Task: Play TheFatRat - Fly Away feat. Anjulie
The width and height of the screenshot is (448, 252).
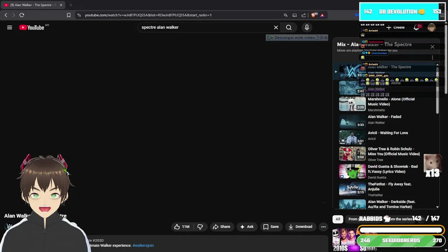Action: tap(390, 187)
